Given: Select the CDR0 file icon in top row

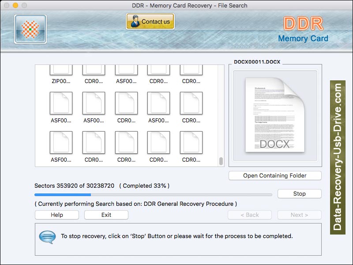Looking at the screenshot, I should [94, 72].
